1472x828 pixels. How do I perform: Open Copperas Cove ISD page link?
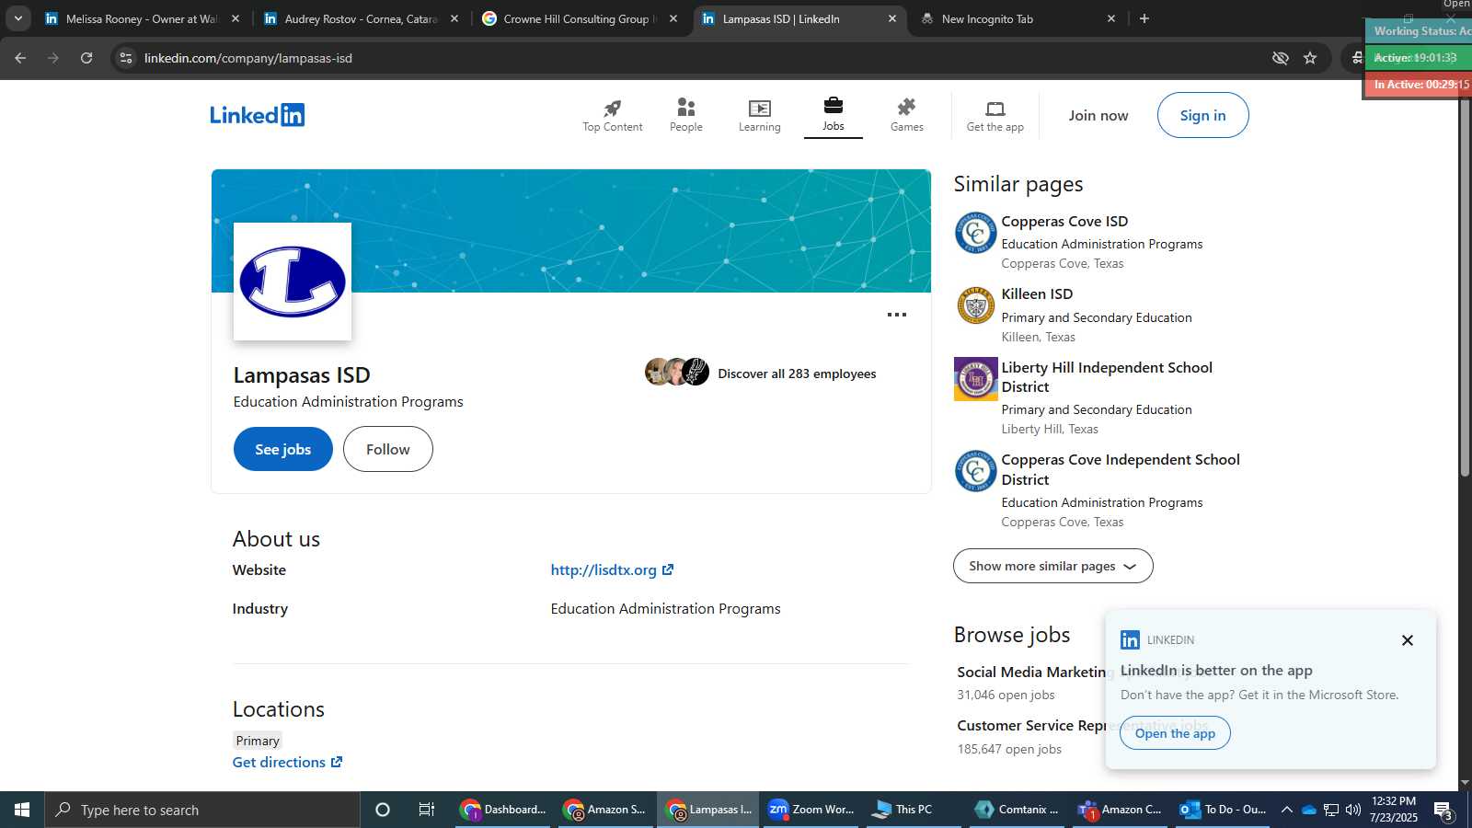click(1064, 221)
